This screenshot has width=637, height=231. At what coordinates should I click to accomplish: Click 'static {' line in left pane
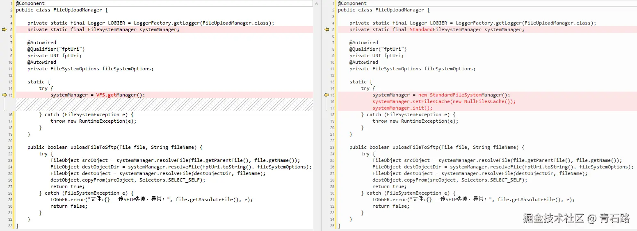click(39, 82)
